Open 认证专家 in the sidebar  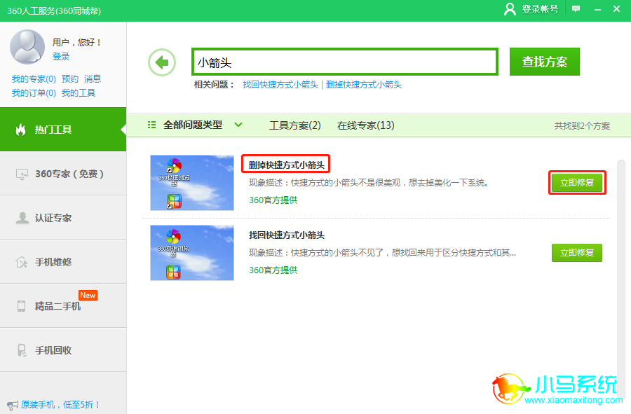tap(63, 218)
